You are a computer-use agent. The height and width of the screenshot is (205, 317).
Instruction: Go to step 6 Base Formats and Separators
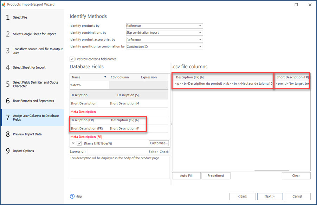click(32, 101)
